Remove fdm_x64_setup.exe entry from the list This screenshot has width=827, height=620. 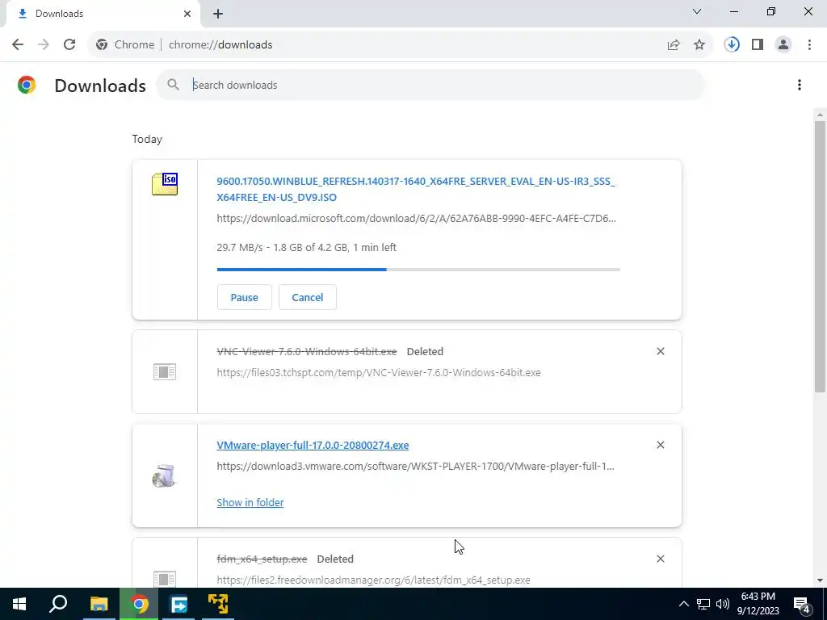(661, 559)
